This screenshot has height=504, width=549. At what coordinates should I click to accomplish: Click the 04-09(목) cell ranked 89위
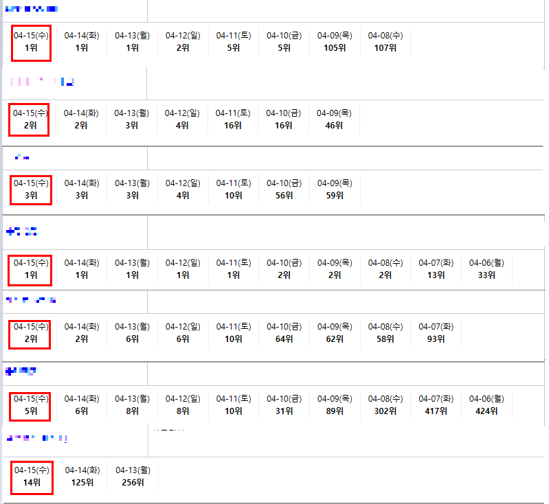click(335, 405)
